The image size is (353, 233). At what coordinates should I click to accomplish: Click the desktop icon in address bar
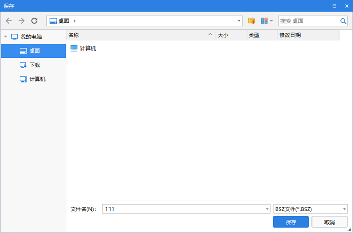(53, 21)
